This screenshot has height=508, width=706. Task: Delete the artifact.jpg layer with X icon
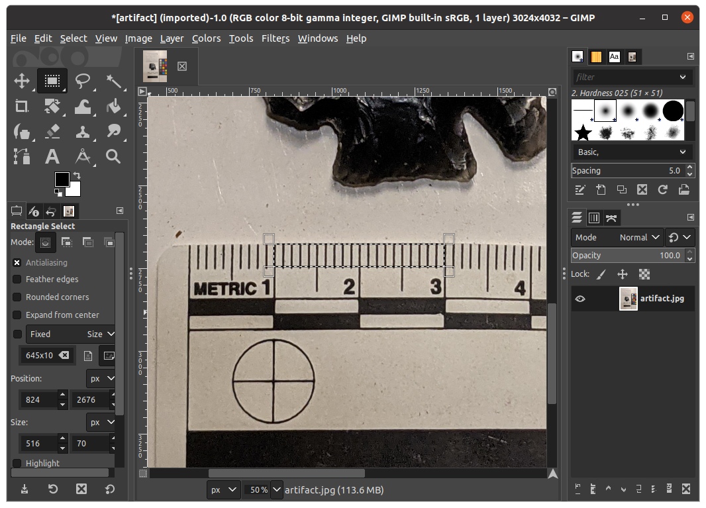[x=685, y=489]
